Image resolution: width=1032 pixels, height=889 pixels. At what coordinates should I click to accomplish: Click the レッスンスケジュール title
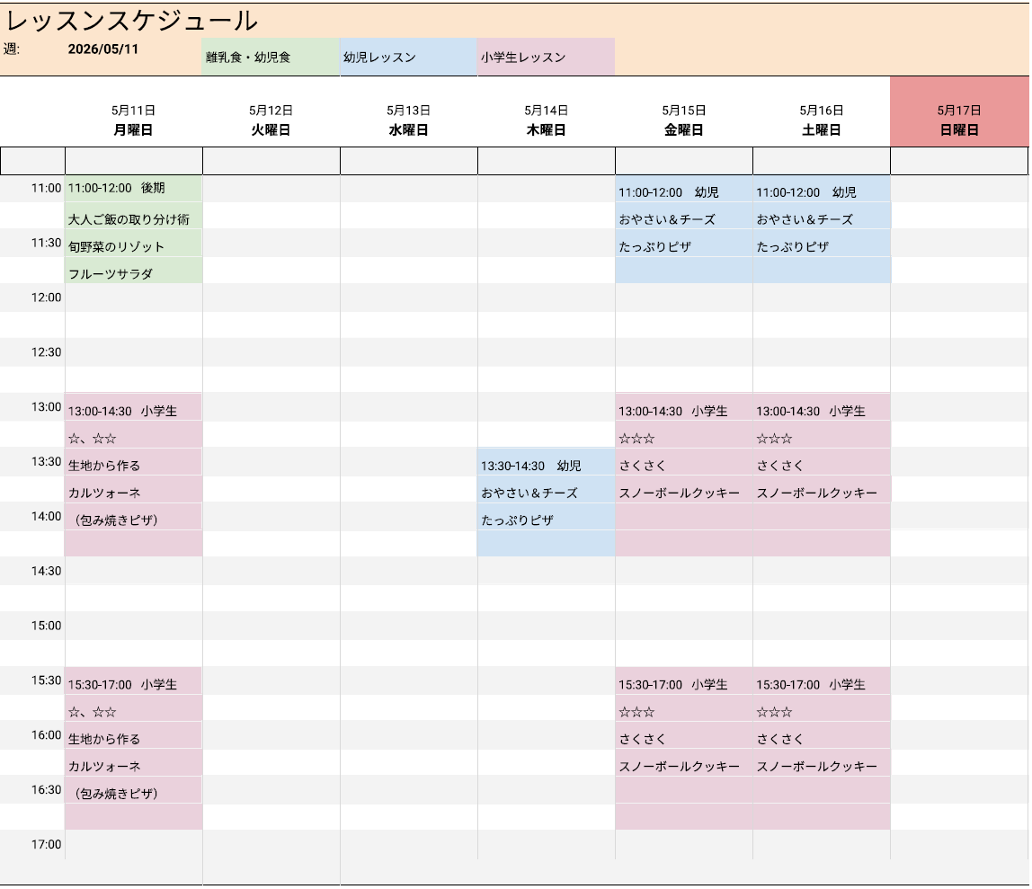[132, 21]
